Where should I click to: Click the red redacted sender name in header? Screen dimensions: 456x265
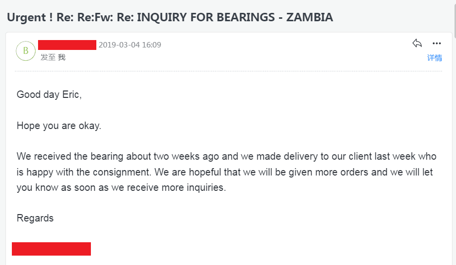[x=67, y=45]
